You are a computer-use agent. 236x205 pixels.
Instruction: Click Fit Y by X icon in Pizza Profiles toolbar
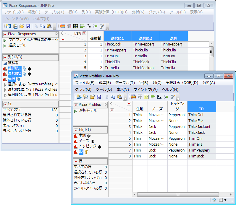coord(159,97)
